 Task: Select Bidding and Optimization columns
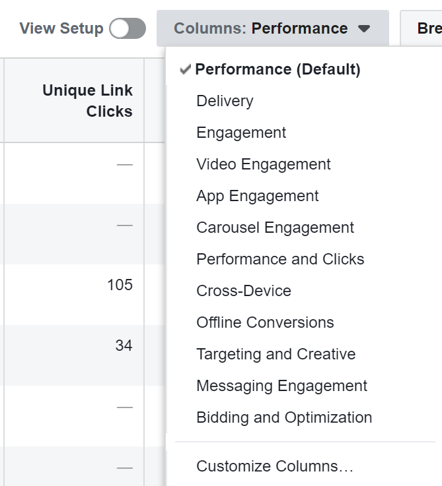click(284, 417)
